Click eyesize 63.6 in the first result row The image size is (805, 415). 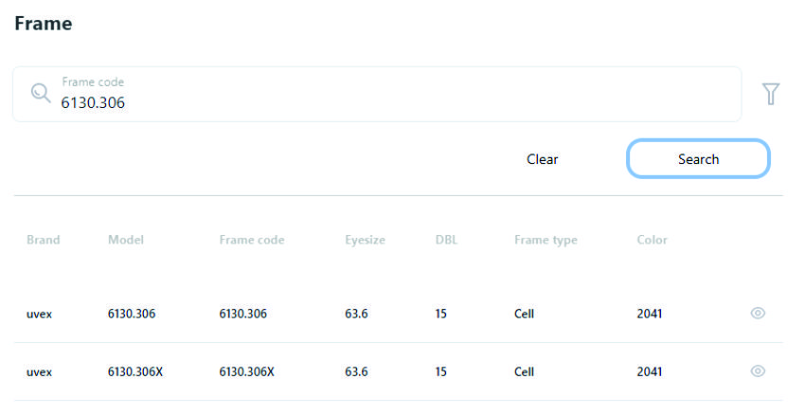pos(358,314)
